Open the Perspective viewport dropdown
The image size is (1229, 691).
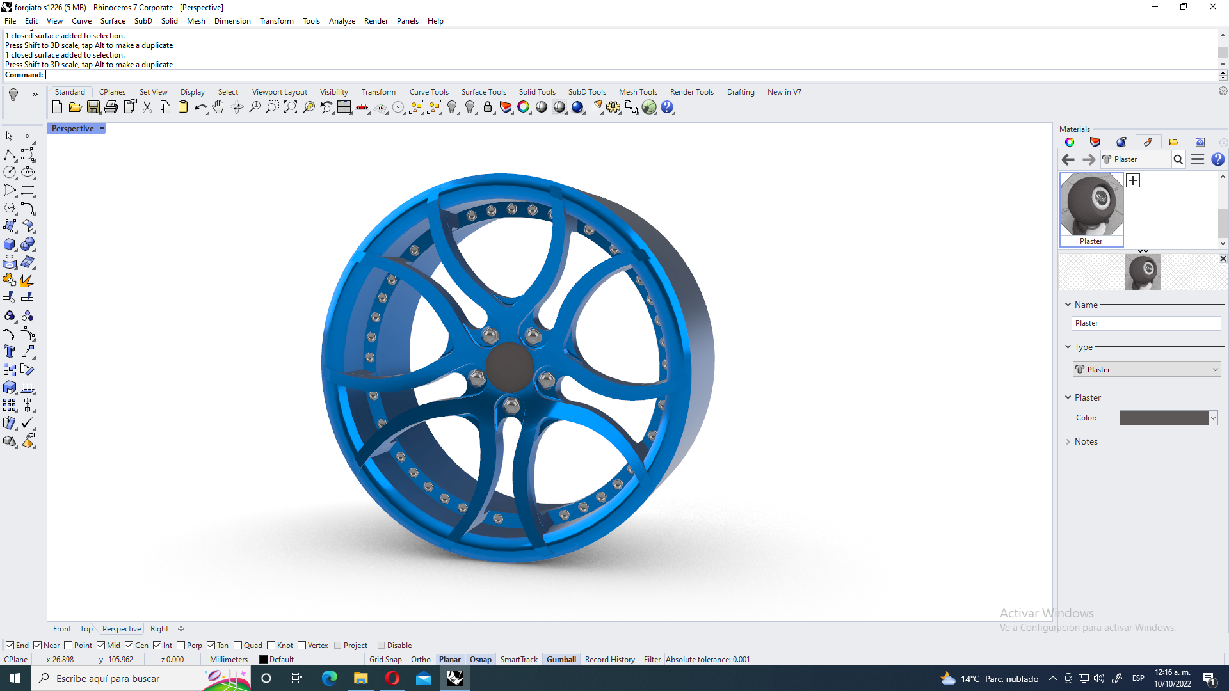pyautogui.click(x=102, y=129)
